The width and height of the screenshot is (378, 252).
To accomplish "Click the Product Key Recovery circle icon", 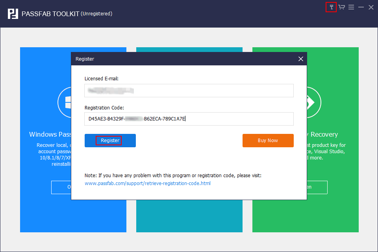I will tap(314, 102).
